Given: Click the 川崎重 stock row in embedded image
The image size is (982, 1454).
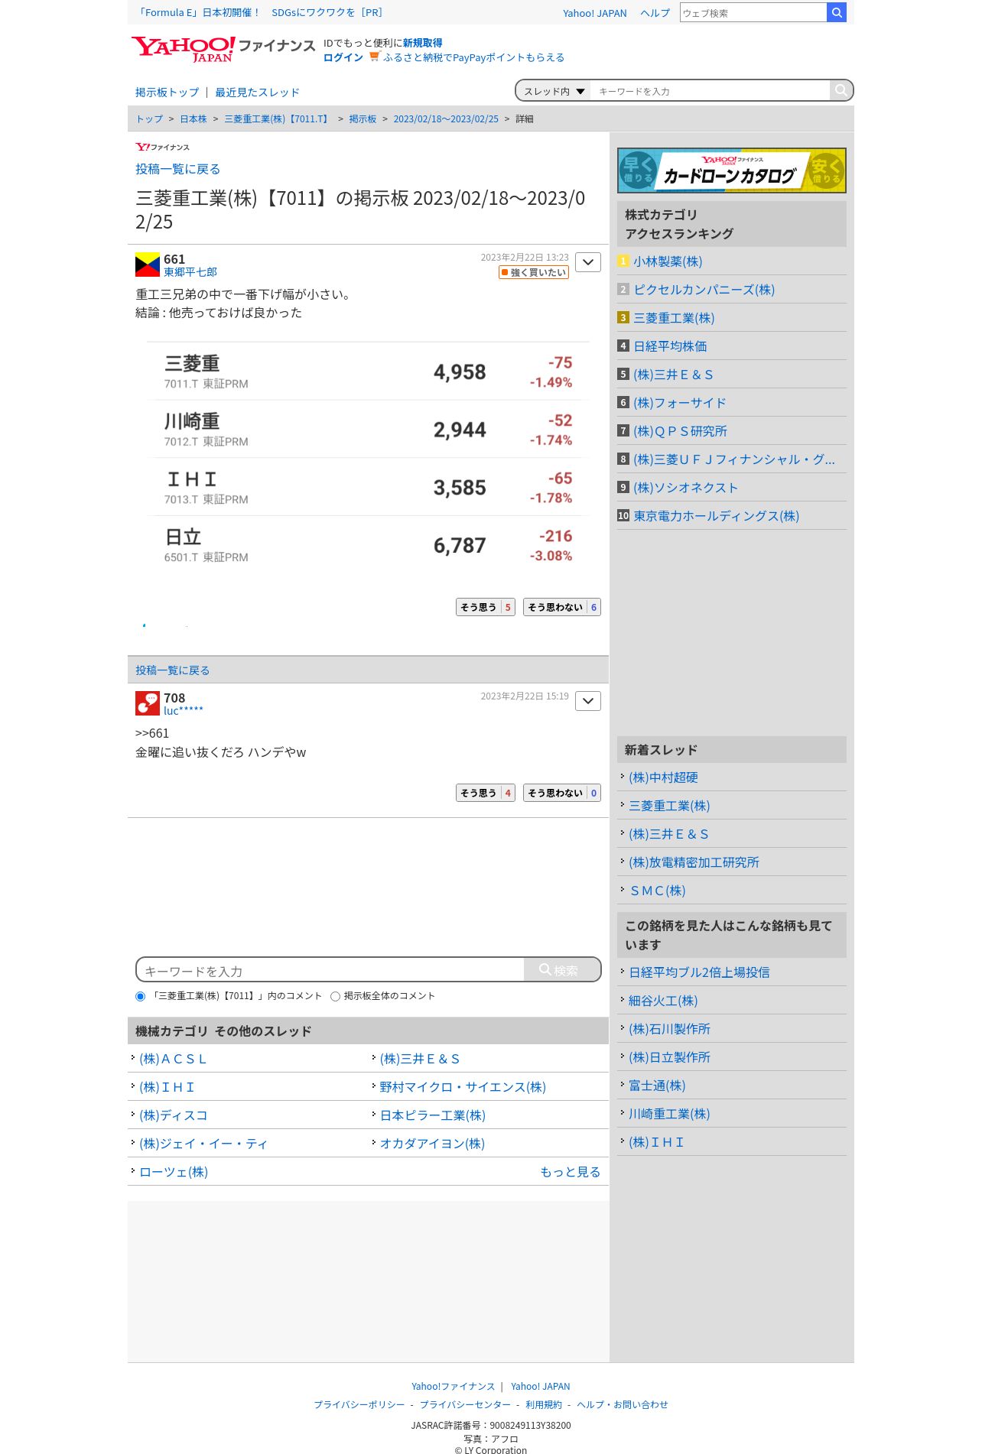Looking at the screenshot, I should (x=368, y=430).
